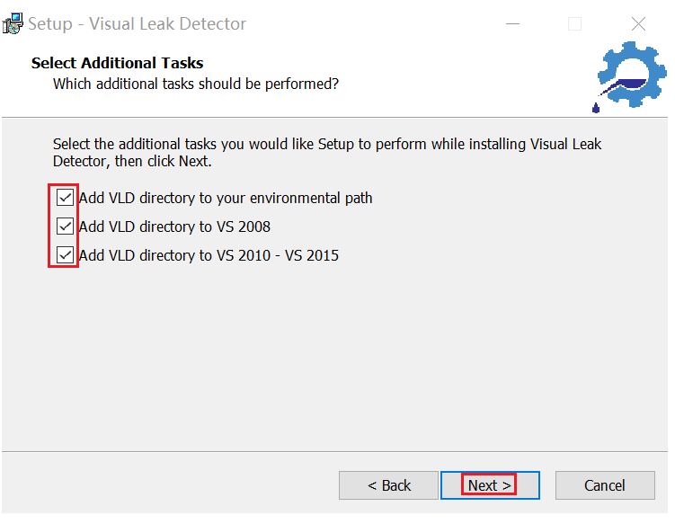Viewport: 675px width, 524px height.
Task: Click the greyed-out maximize window icon
Action: pos(575,24)
